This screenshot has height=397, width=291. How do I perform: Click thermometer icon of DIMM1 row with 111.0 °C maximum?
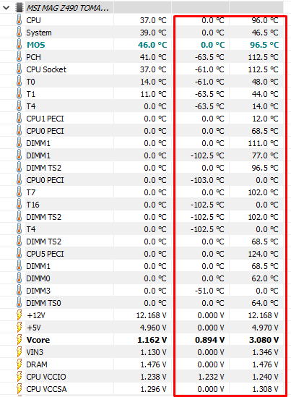click(x=19, y=143)
